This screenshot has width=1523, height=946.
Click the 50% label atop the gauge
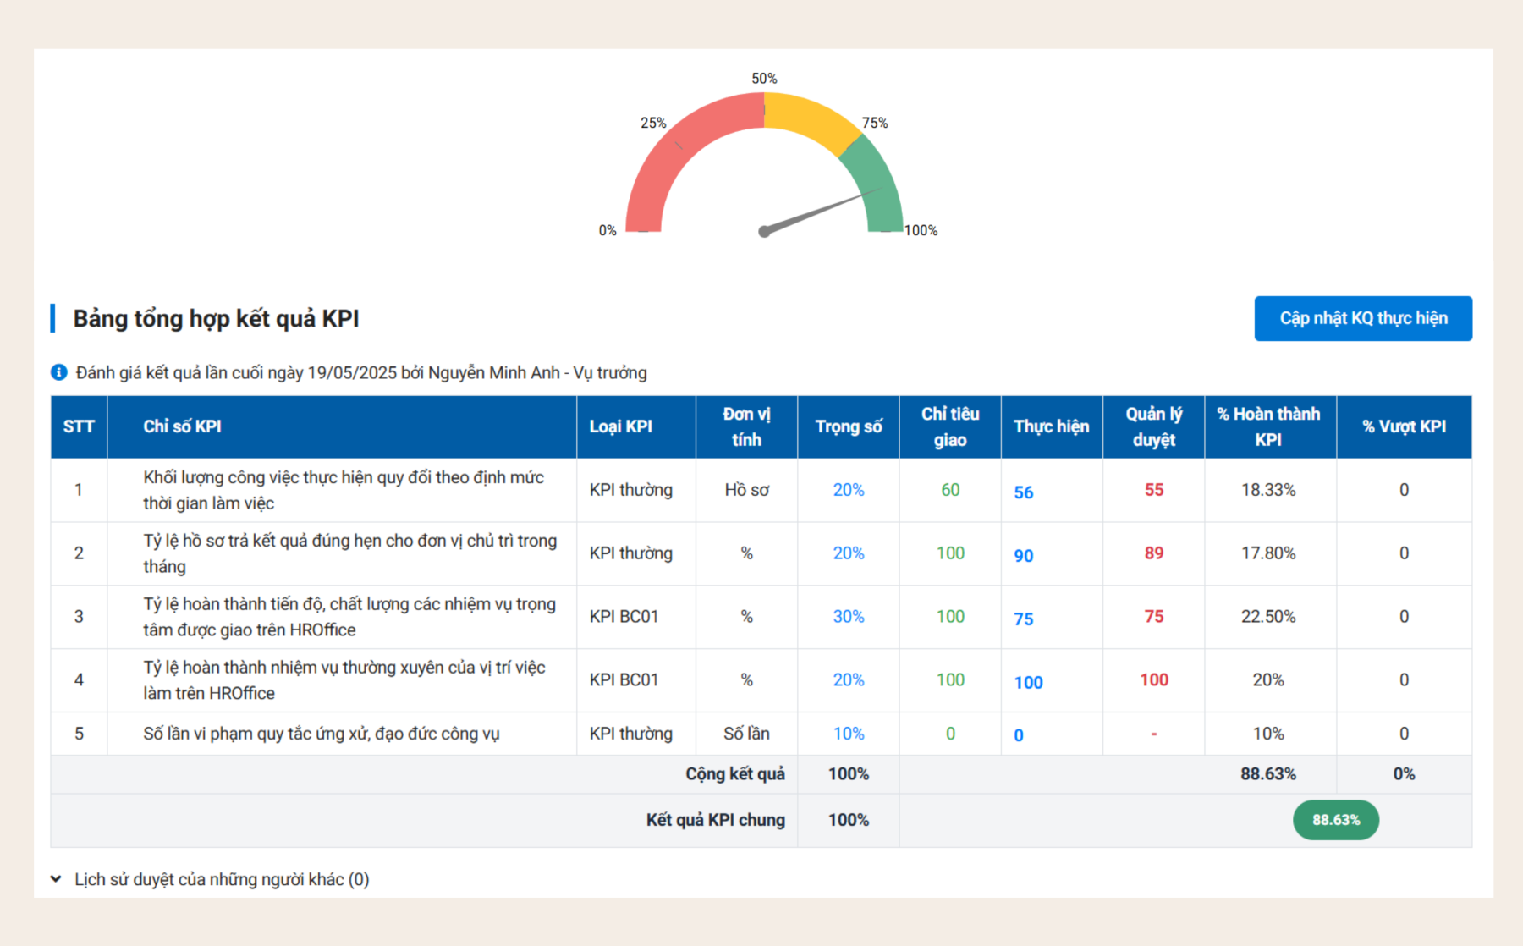click(764, 77)
